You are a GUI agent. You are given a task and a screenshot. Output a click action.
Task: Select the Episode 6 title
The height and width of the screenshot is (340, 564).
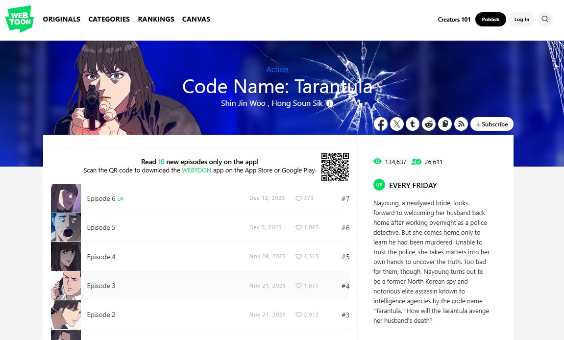tap(101, 198)
